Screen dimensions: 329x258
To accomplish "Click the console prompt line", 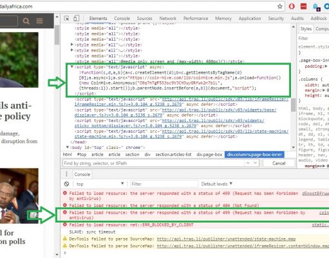I will (x=194, y=253).
